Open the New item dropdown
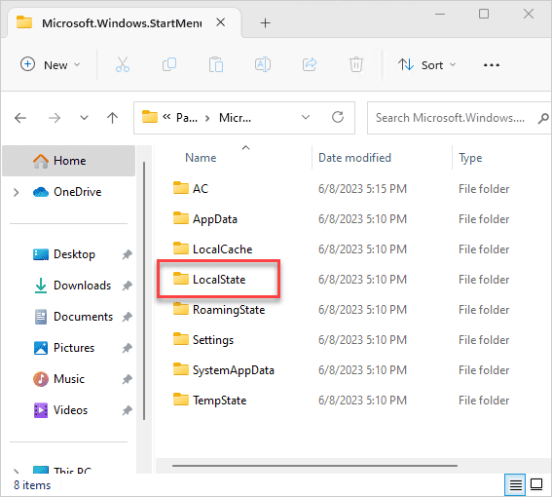The height and width of the screenshot is (497, 552). [x=50, y=65]
